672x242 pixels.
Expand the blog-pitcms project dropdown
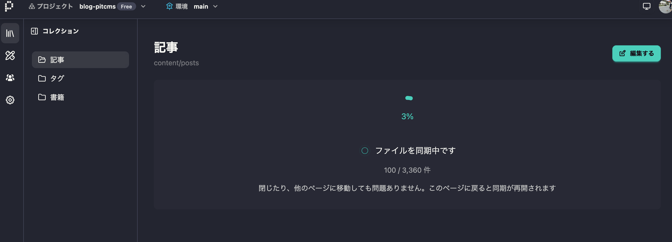(143, 7)
